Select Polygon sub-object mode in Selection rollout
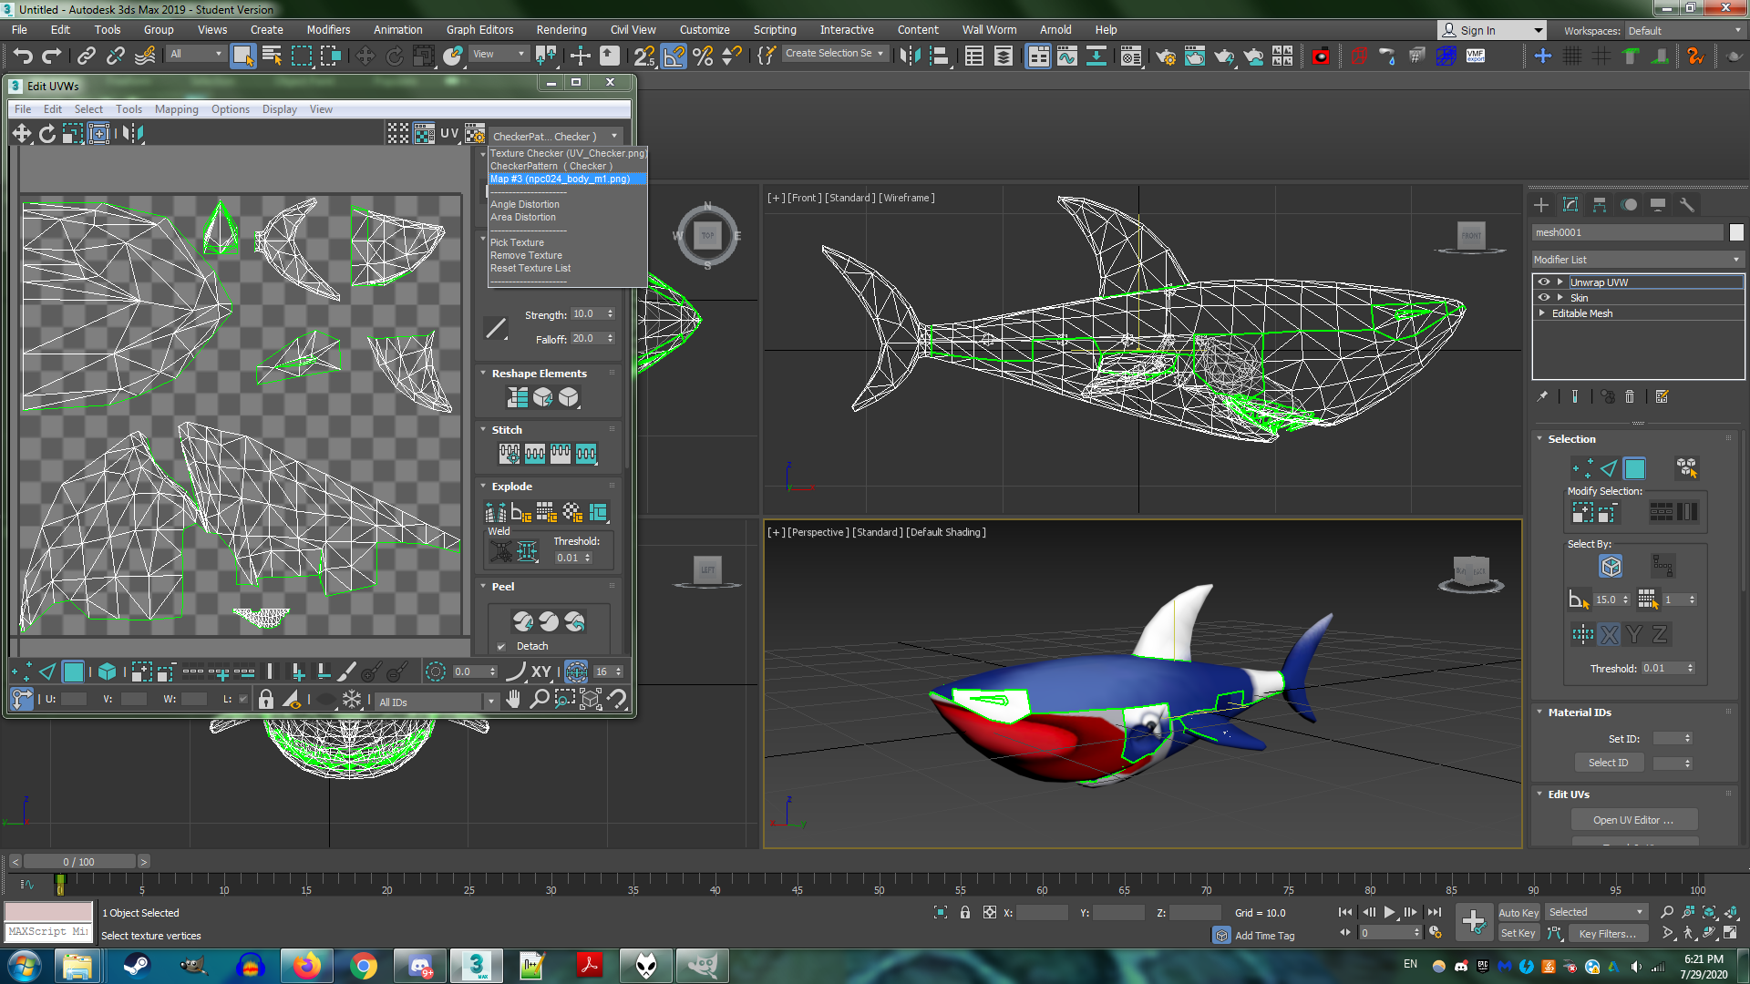Screen dimensions: 1750x984 [x=1634, y=468]
